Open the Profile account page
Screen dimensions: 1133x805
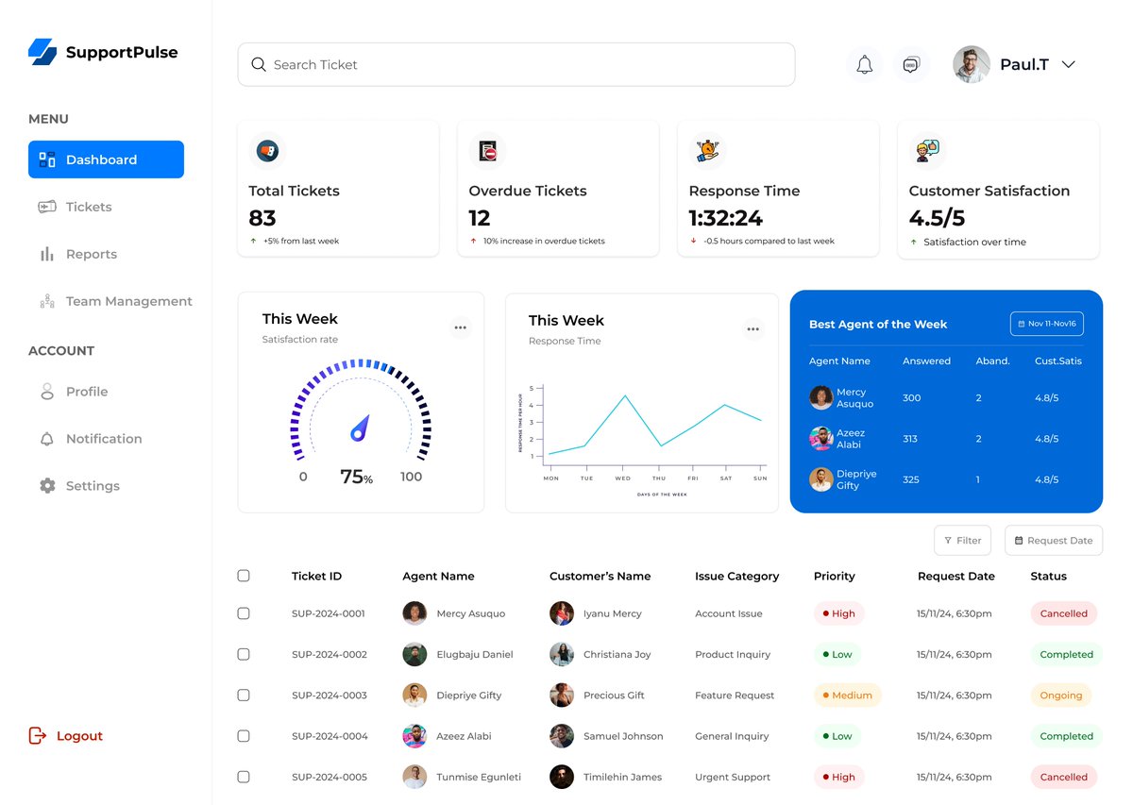(x=73, y=392)
